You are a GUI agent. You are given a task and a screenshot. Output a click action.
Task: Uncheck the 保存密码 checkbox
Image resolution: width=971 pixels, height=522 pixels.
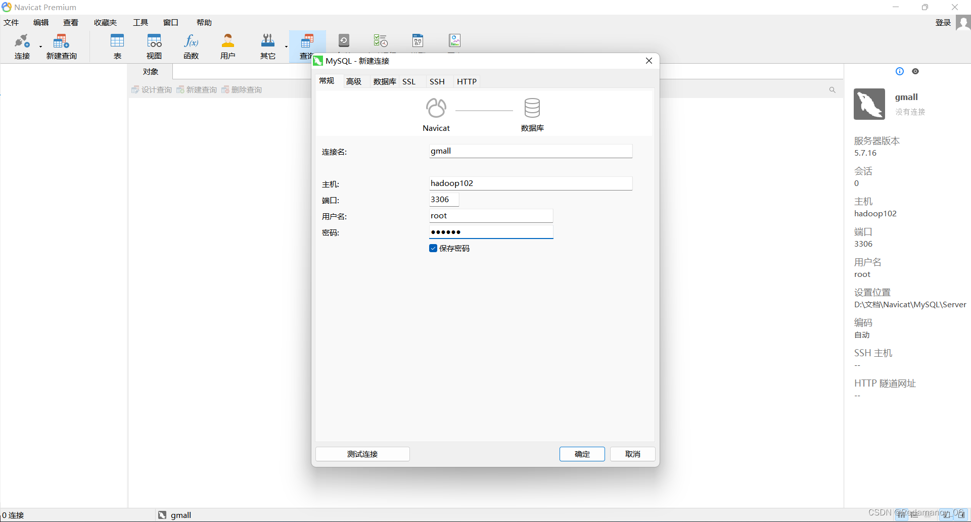[433, 248]
